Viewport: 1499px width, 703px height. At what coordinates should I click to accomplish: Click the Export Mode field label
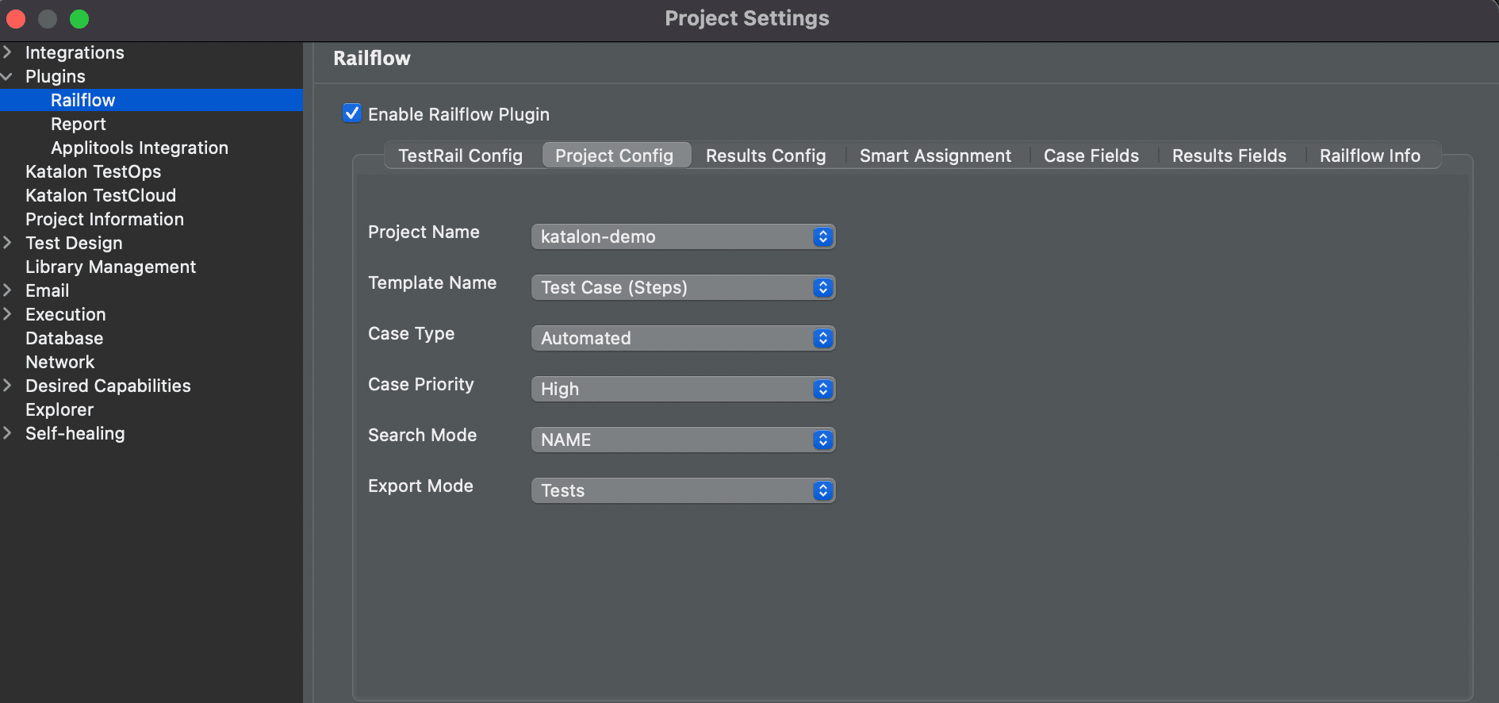420,486
